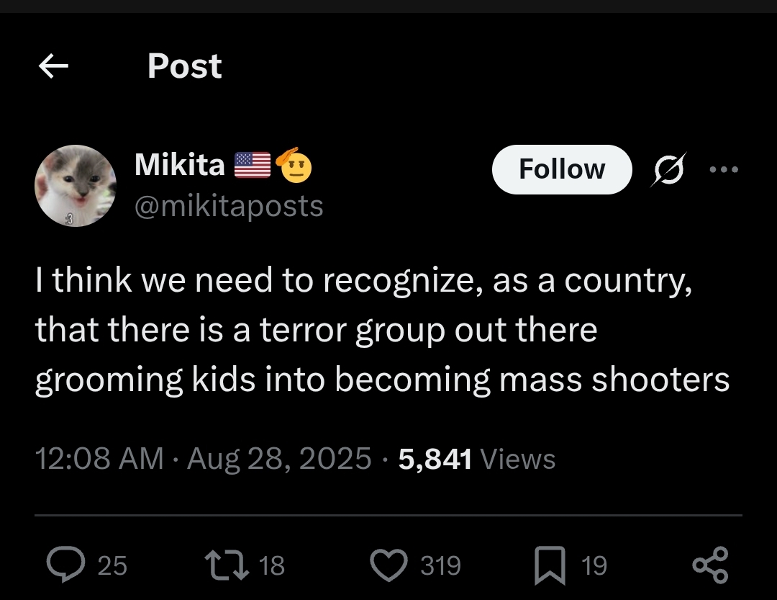Follow the Mikita account
The image size is (777, 600).
(x=561, y=169)
